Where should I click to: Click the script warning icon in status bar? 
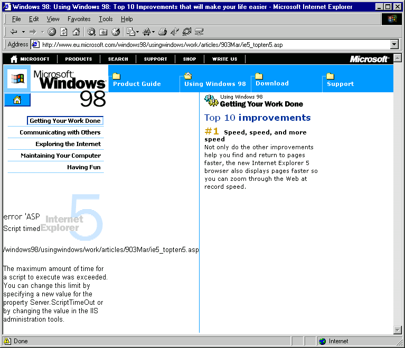7,341
